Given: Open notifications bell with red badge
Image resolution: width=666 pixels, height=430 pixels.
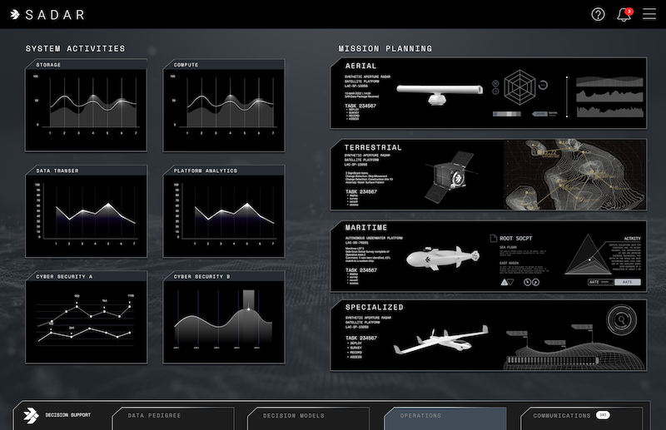Looking at the screenshot, I should pyautogui.click(x=624, y=14).
